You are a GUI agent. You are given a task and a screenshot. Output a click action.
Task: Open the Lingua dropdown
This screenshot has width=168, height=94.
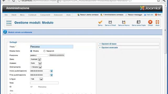click(x=36, y=79)
